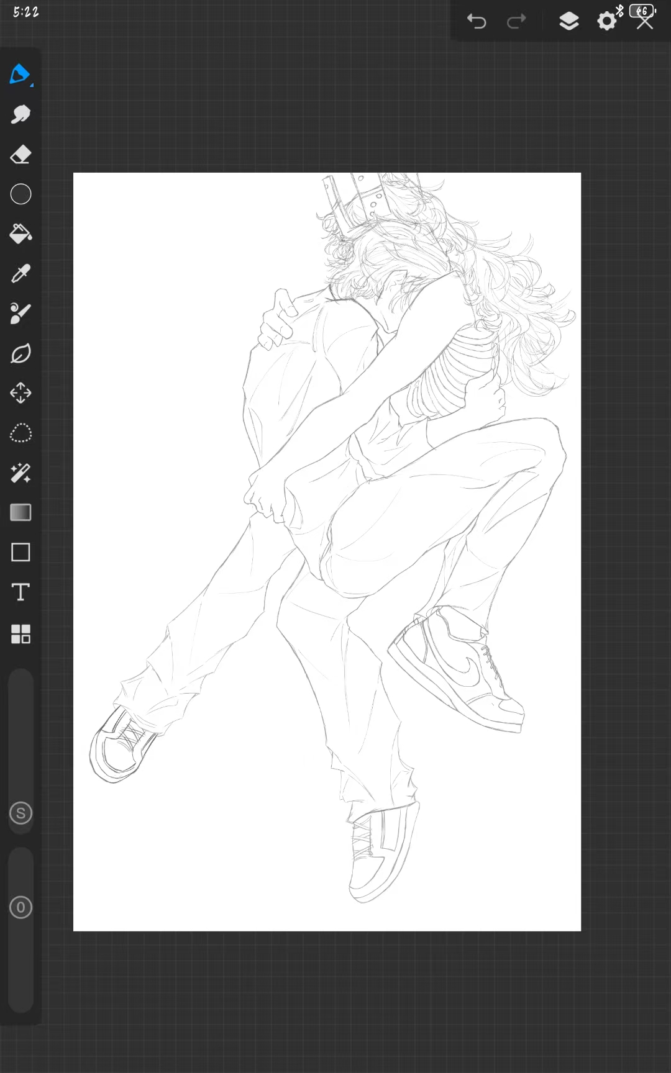Screen dimensions: 671x1073
Task: Open the Settings gear menu
Action: click(606, 22)
